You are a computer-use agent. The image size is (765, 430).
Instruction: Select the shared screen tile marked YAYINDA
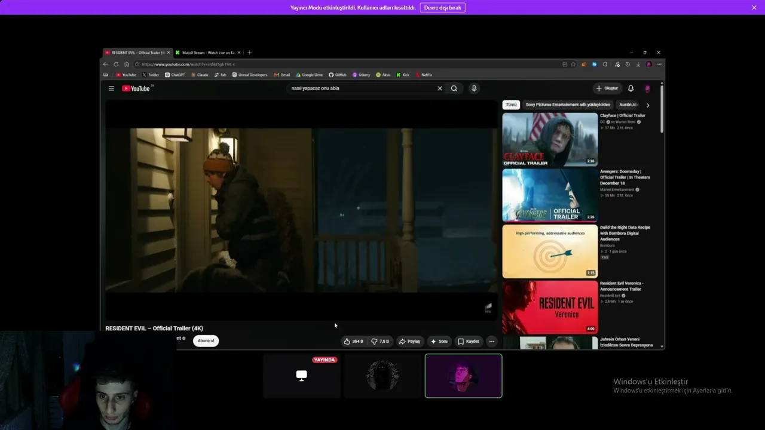302,376
